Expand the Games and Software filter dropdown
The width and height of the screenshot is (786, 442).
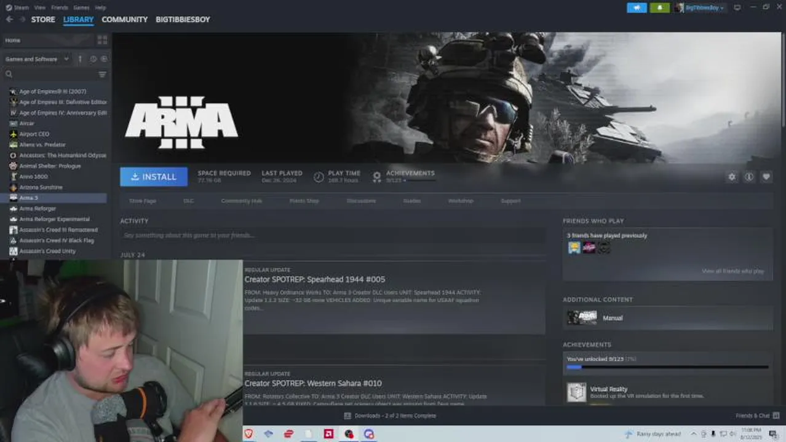37,59
